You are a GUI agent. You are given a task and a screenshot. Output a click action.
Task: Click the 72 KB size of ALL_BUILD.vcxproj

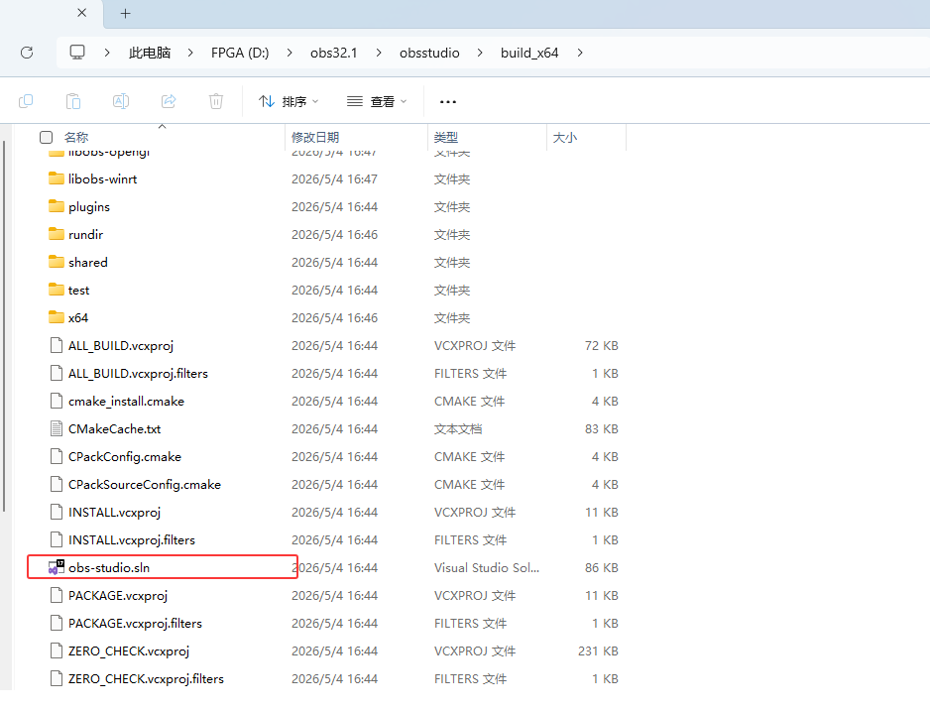click(x=602, y=345)
